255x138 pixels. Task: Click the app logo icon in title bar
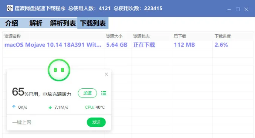pyautogui.click(x=10, y=8)
